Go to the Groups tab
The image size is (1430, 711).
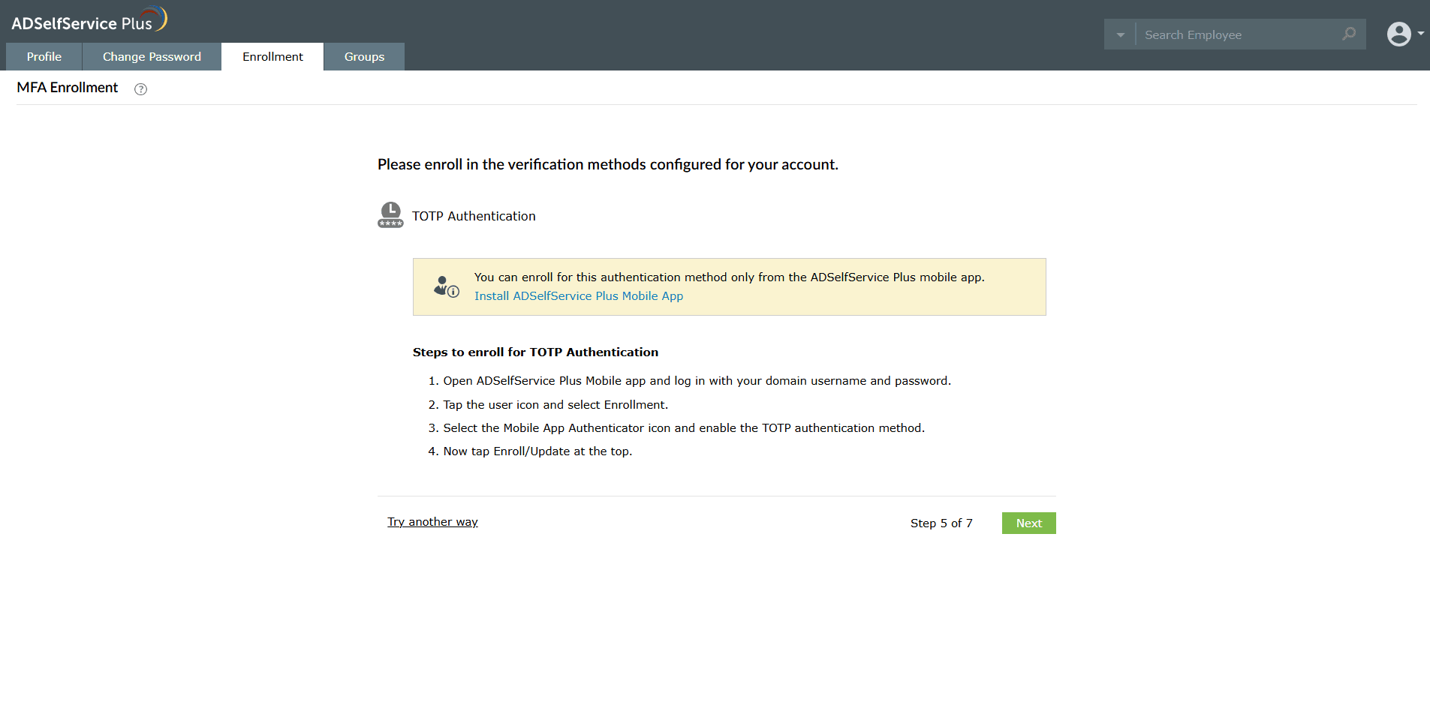click(364, 57)
